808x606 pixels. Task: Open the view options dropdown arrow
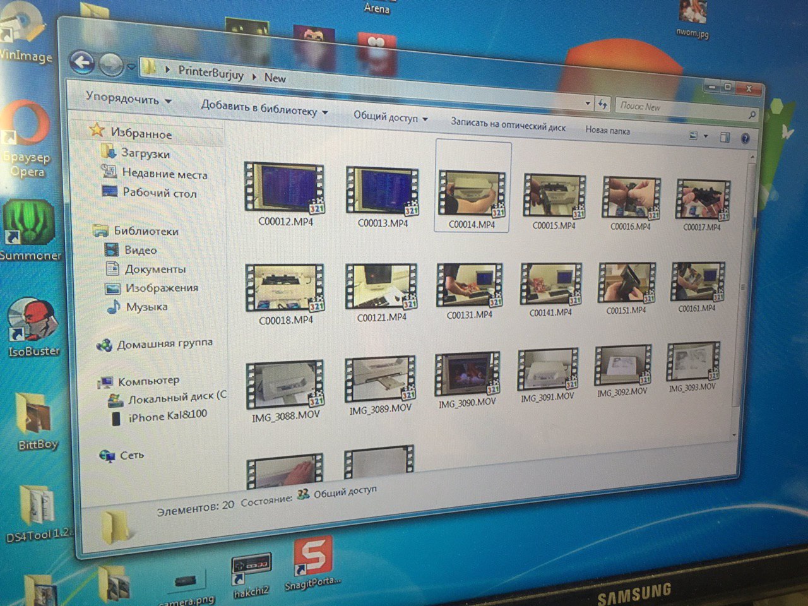[706, 136]
